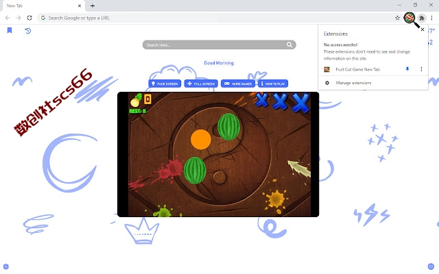439x274 pixels.
Task: Go forward to next page
Action: 19,18
